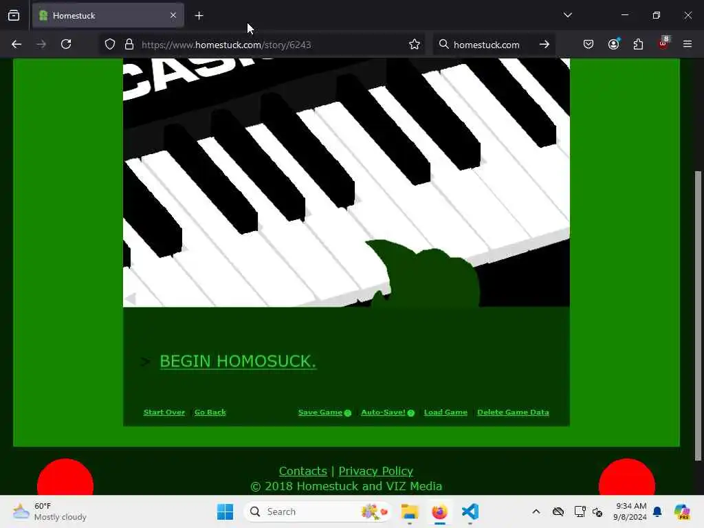This screenshot has width=704, height=528.
Task: Open Firefox View tab overview icon
Action: pos(14,15)
